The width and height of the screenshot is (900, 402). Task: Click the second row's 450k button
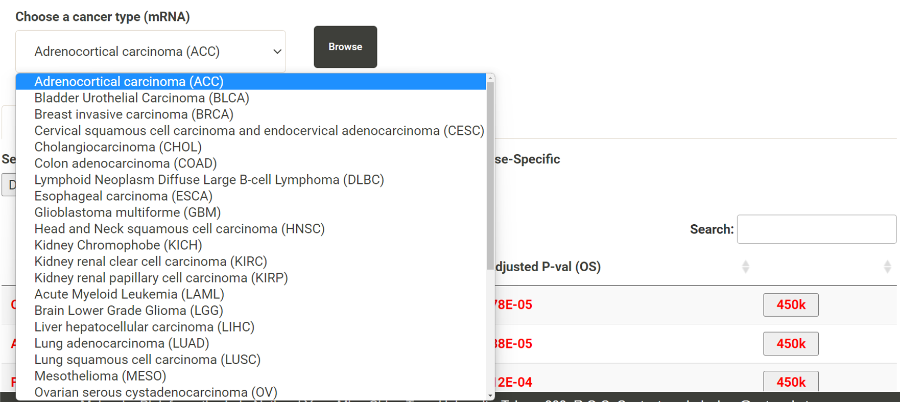[791, 344]
